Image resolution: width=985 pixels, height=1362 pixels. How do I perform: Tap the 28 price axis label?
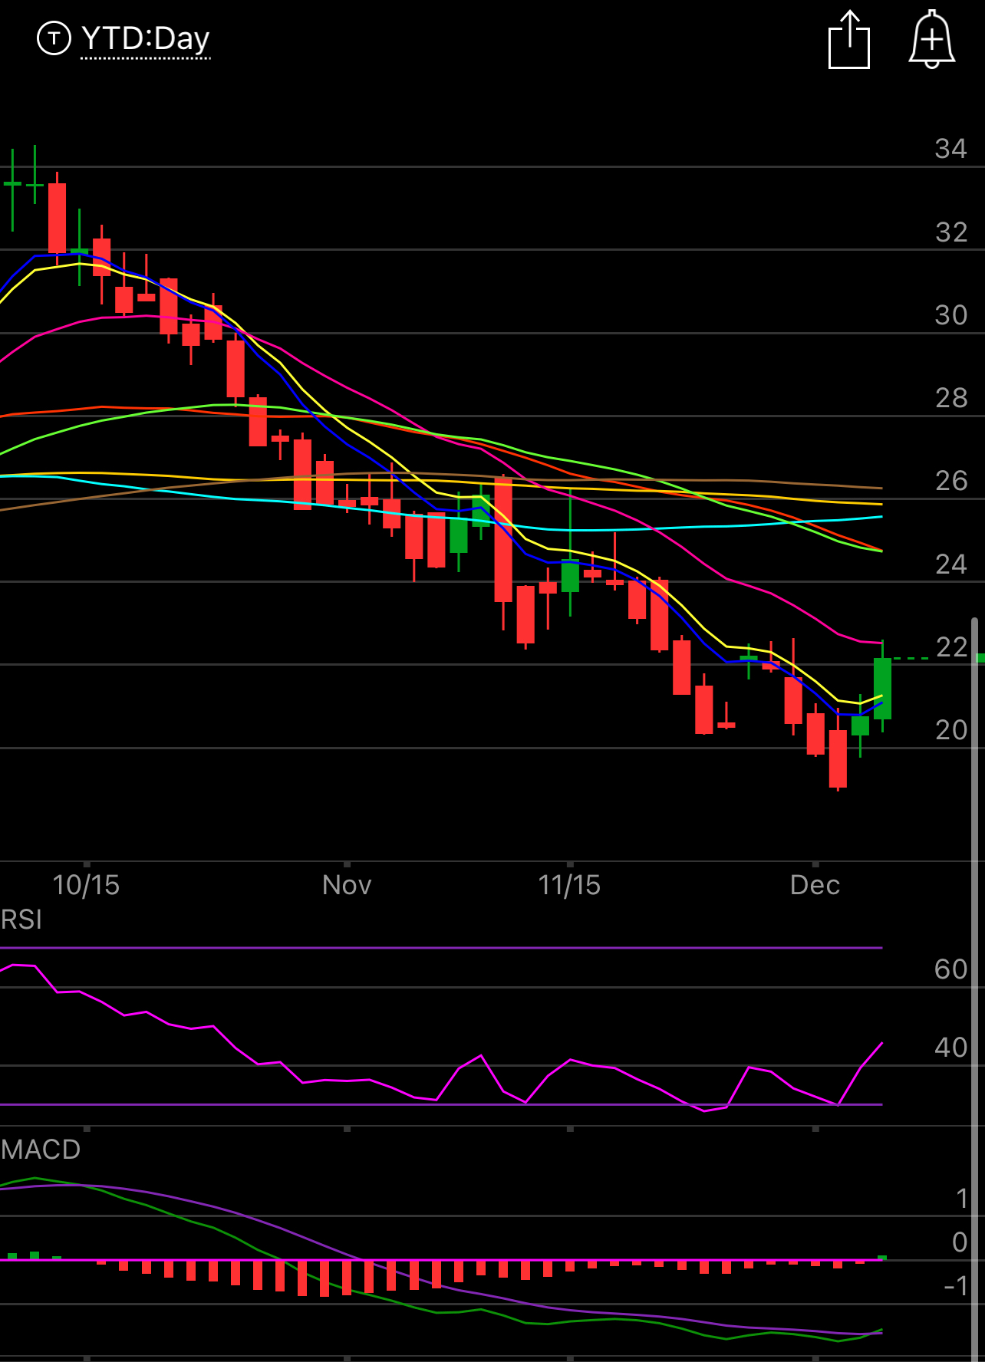(951, 398)
